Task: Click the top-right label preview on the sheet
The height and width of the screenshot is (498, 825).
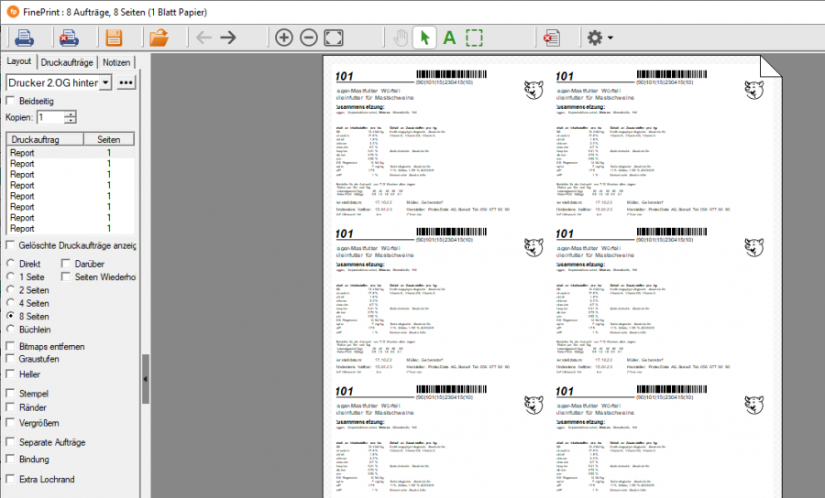Action: click(x=660, y=142)
